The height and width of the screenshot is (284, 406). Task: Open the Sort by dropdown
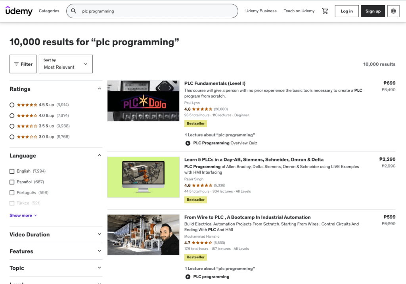65,64
